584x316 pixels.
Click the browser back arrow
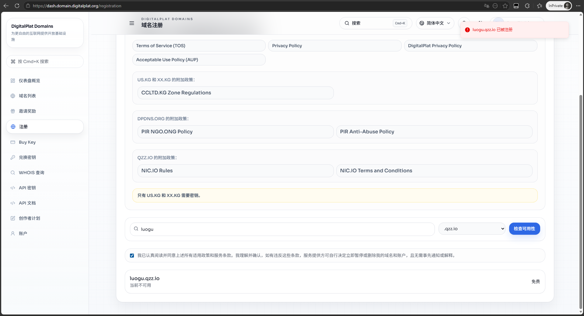click(x=6, y=6)
